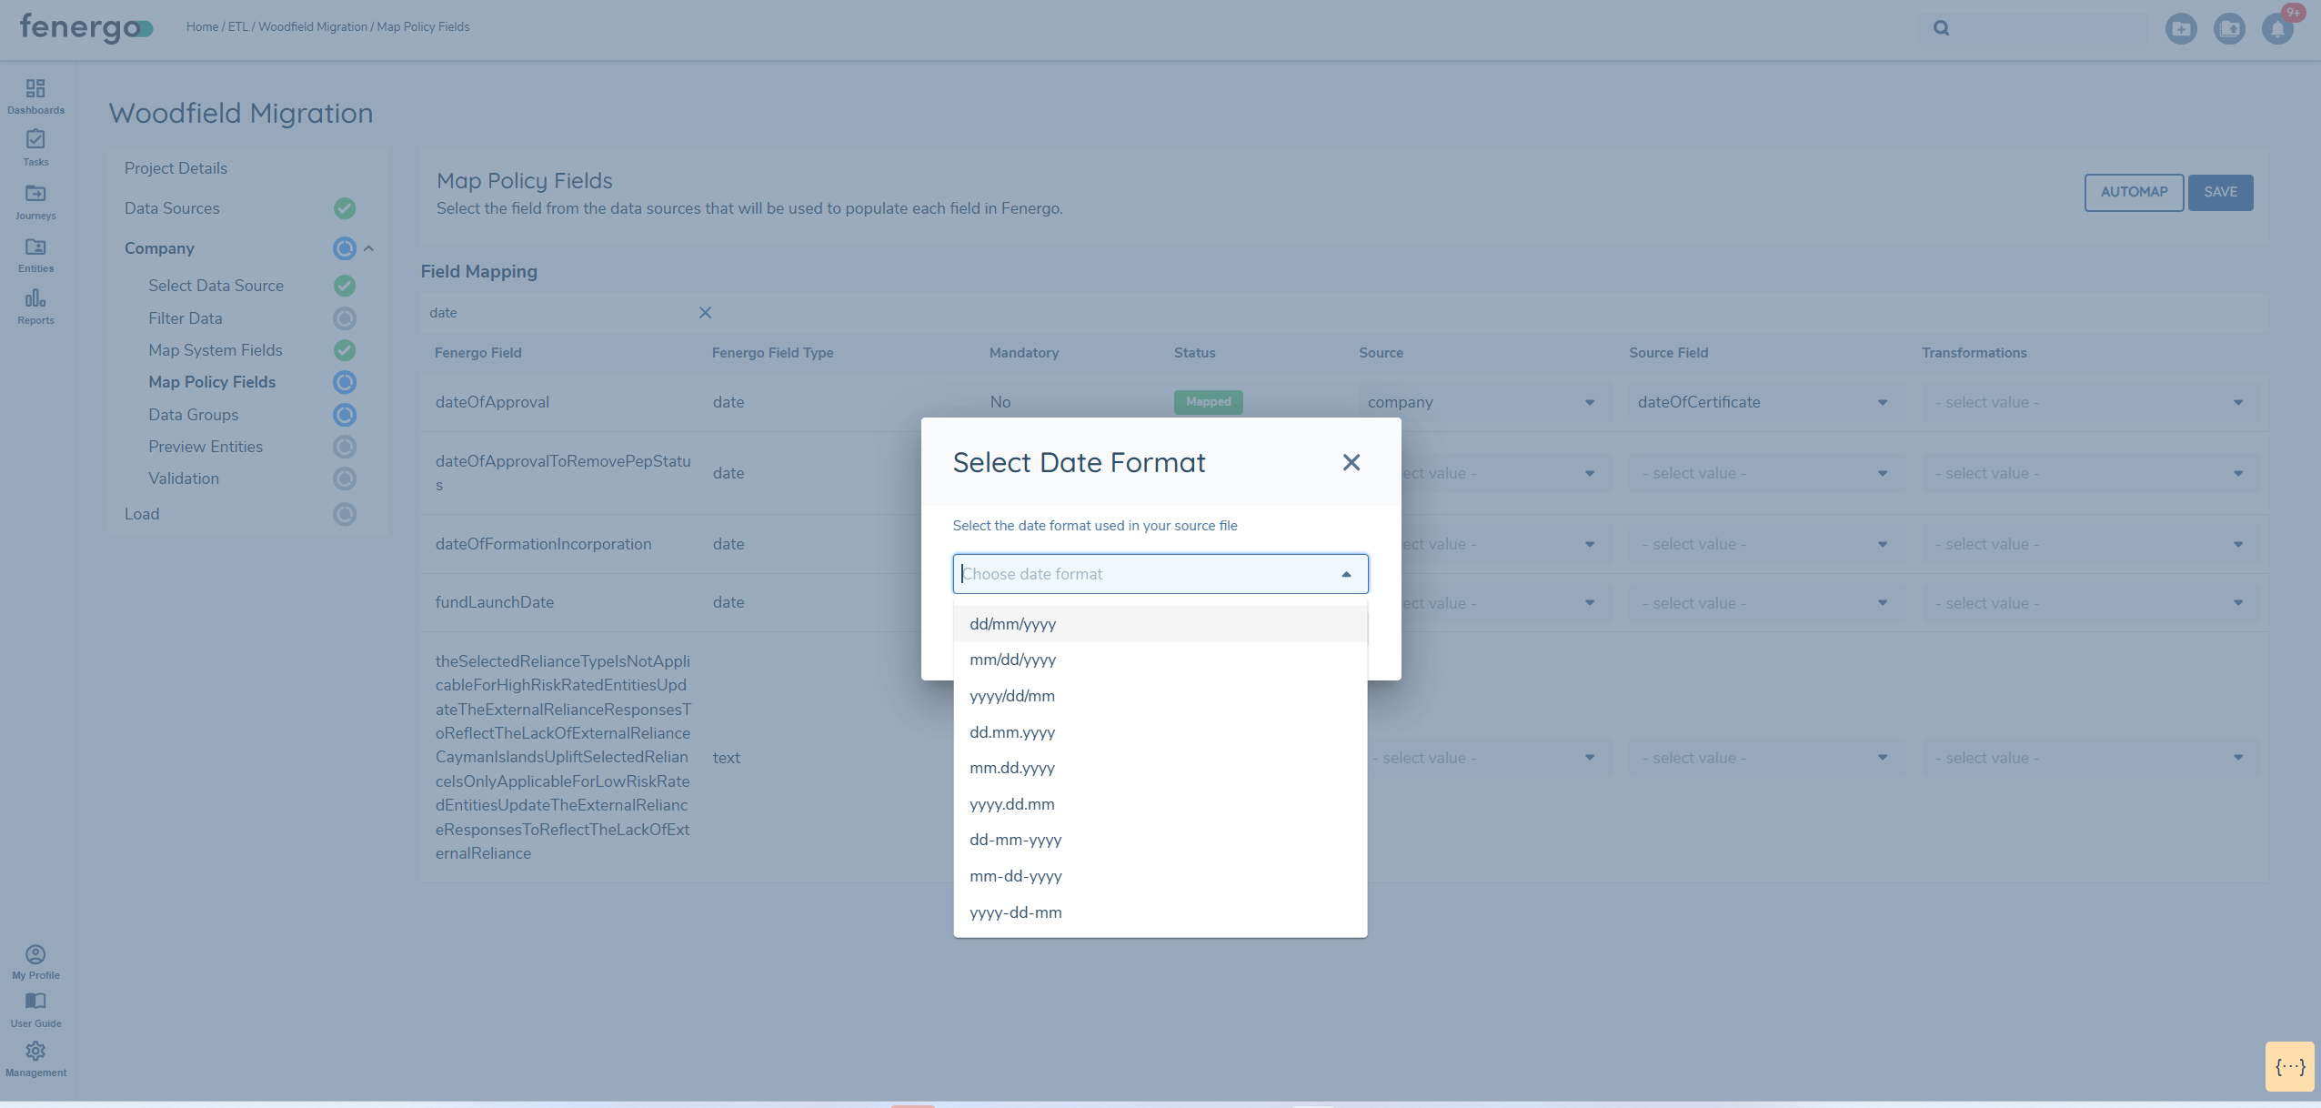The height and width of the screenshot is (1108, 2321).
Task: Collapse the Company section chevron
Action: tap(369, 248)
